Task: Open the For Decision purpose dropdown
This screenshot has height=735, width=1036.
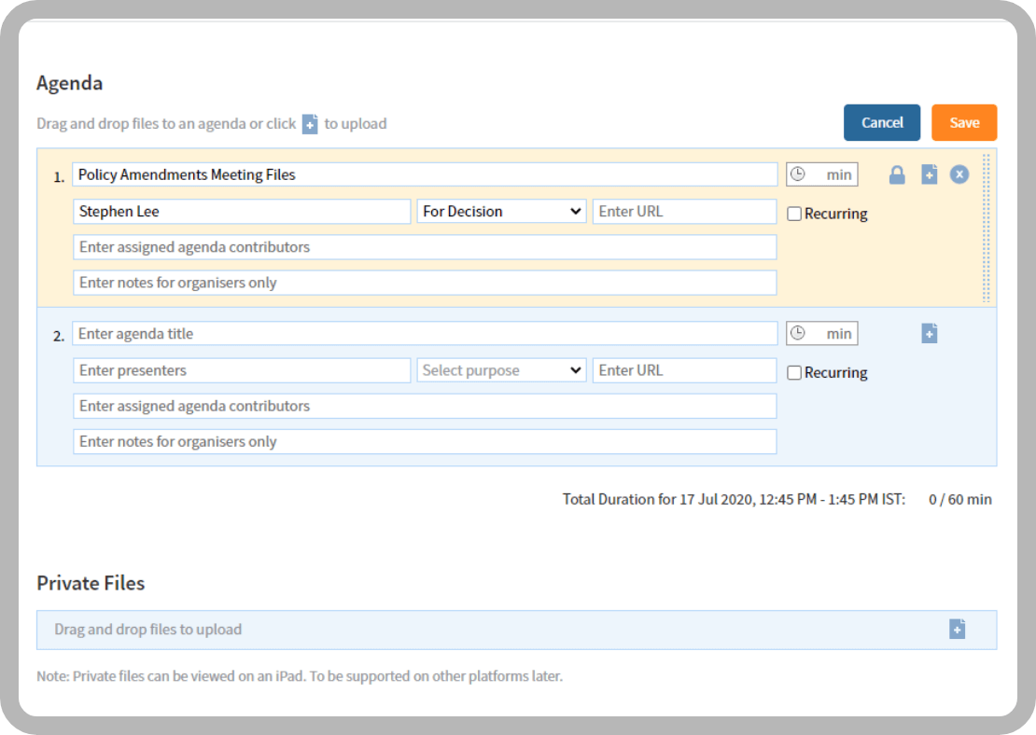Action: 501,212
